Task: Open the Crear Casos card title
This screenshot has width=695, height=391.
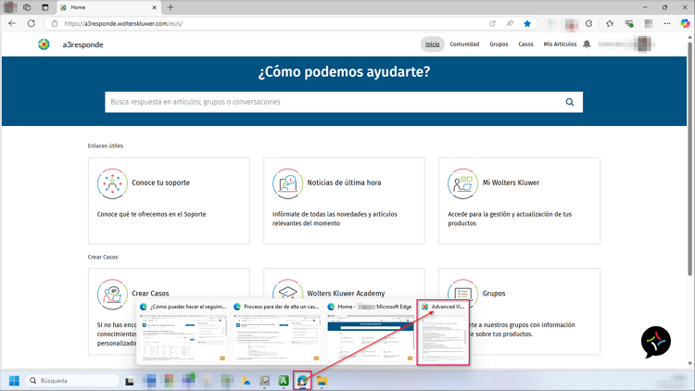Action: [x=150, y=294]
